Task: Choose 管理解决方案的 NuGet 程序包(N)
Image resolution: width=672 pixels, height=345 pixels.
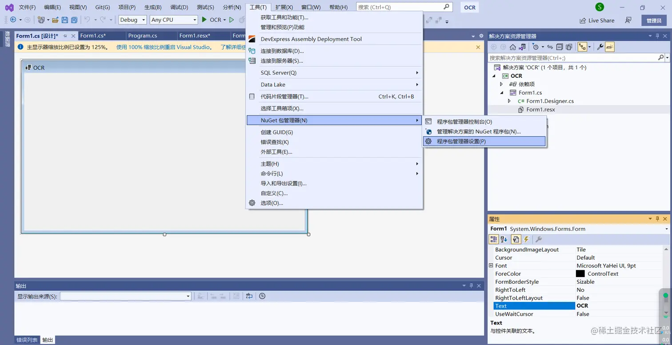Action: [x=484, y=131]
